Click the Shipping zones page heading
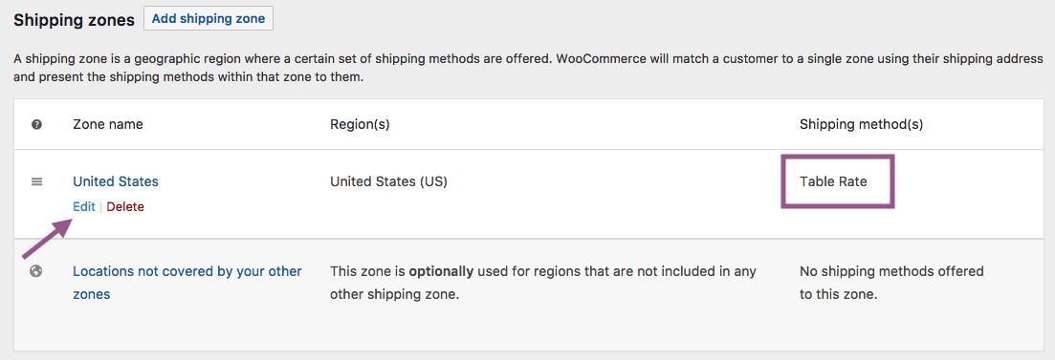1055x360 pixels. click(x=74, y=20)
